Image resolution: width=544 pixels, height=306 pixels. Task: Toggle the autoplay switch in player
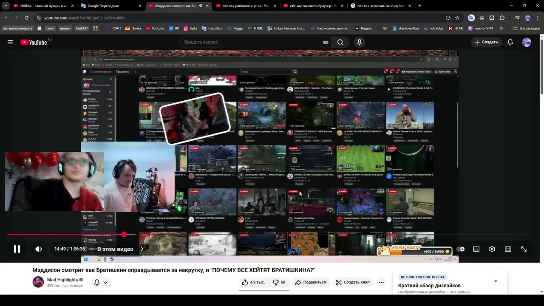coord(460,249)
